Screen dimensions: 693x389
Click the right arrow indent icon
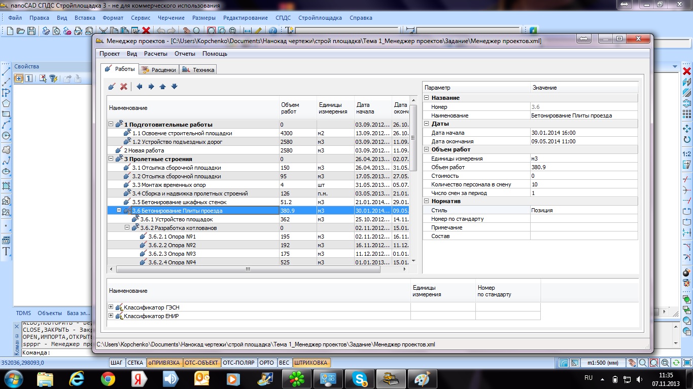[151, 87]
